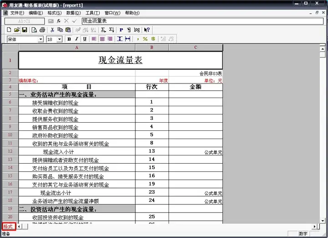This screenshot has height=238, width=328.
Task: Paste using the clipboard toolbar icon
Action: (68, 30)
